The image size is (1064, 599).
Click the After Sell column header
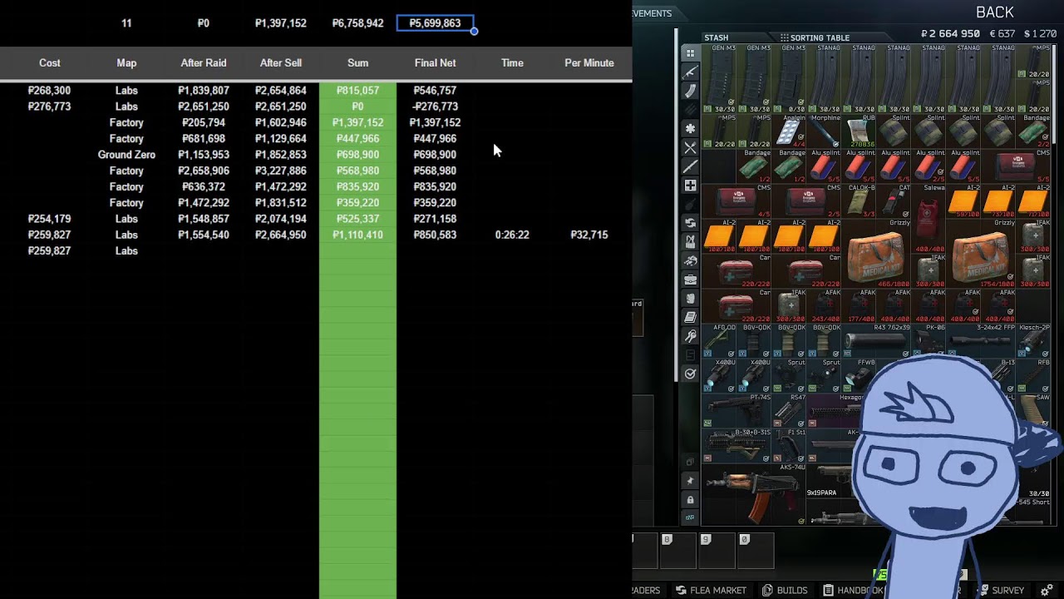coord(281,63)
